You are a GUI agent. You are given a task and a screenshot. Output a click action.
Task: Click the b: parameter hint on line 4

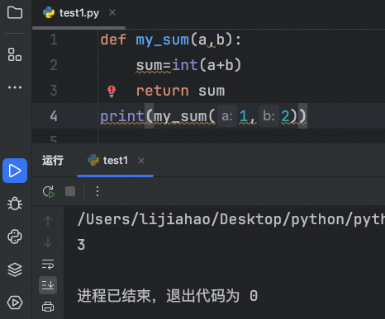point(269,116)
